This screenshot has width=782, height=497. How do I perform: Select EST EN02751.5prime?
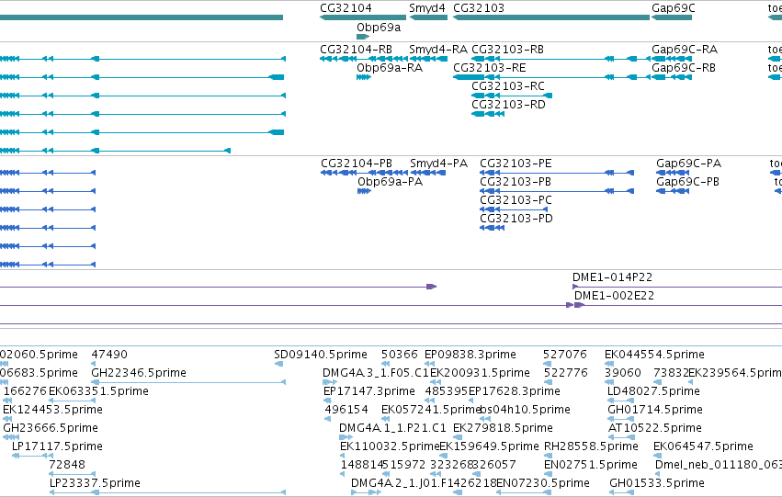[591, 465]
